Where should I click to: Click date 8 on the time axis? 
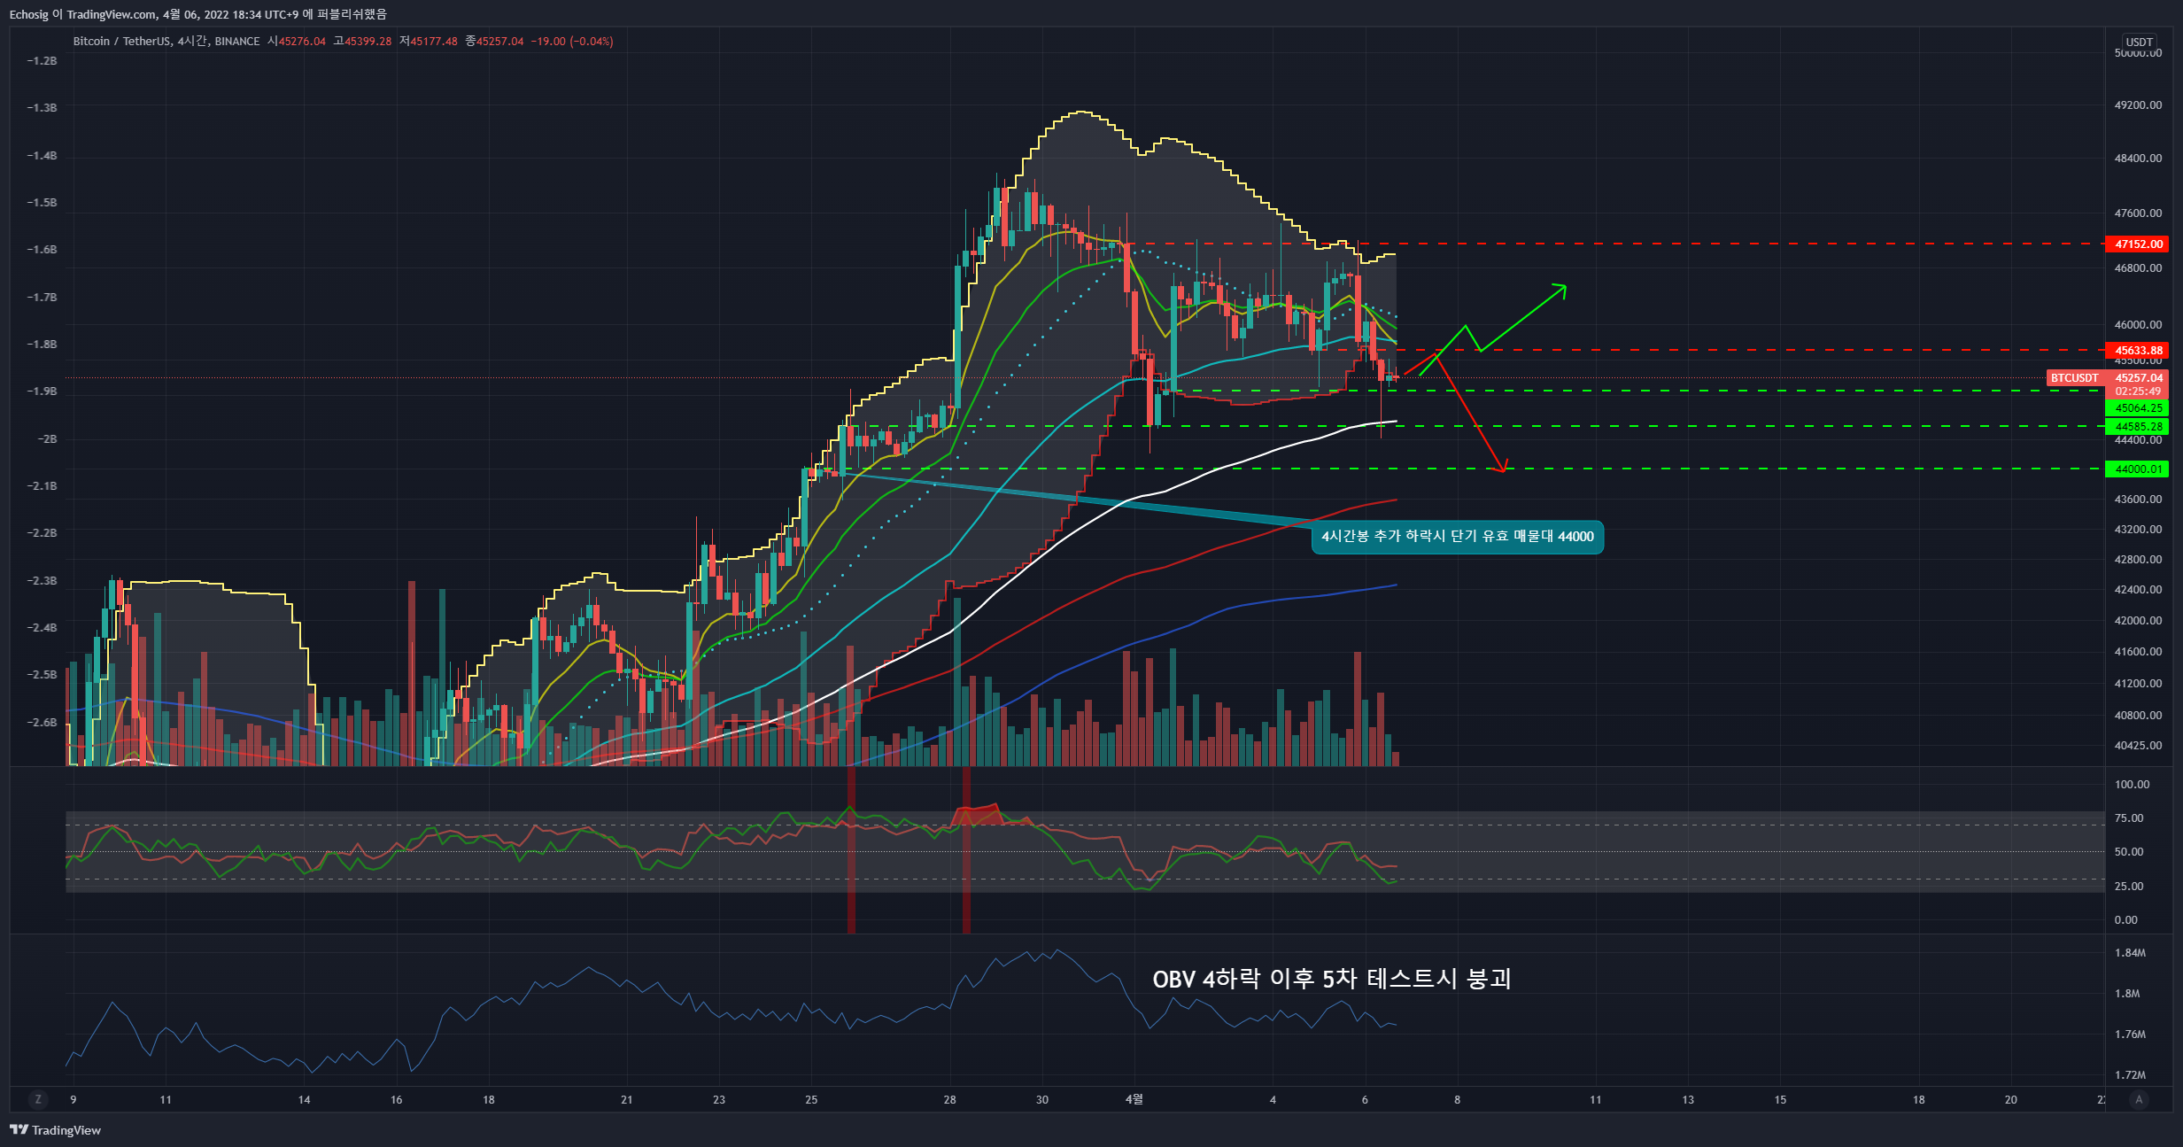(1457, 1099)
